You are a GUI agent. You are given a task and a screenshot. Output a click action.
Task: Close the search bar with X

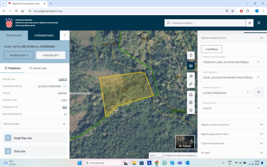coord(259,23)
